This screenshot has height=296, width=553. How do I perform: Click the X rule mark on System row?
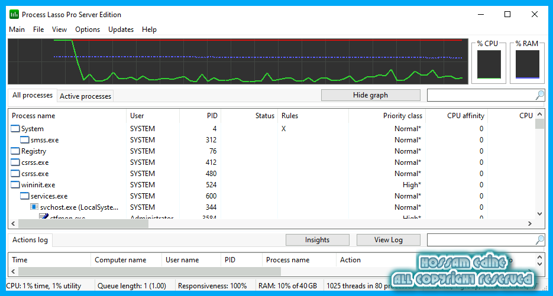coord(283,129)
